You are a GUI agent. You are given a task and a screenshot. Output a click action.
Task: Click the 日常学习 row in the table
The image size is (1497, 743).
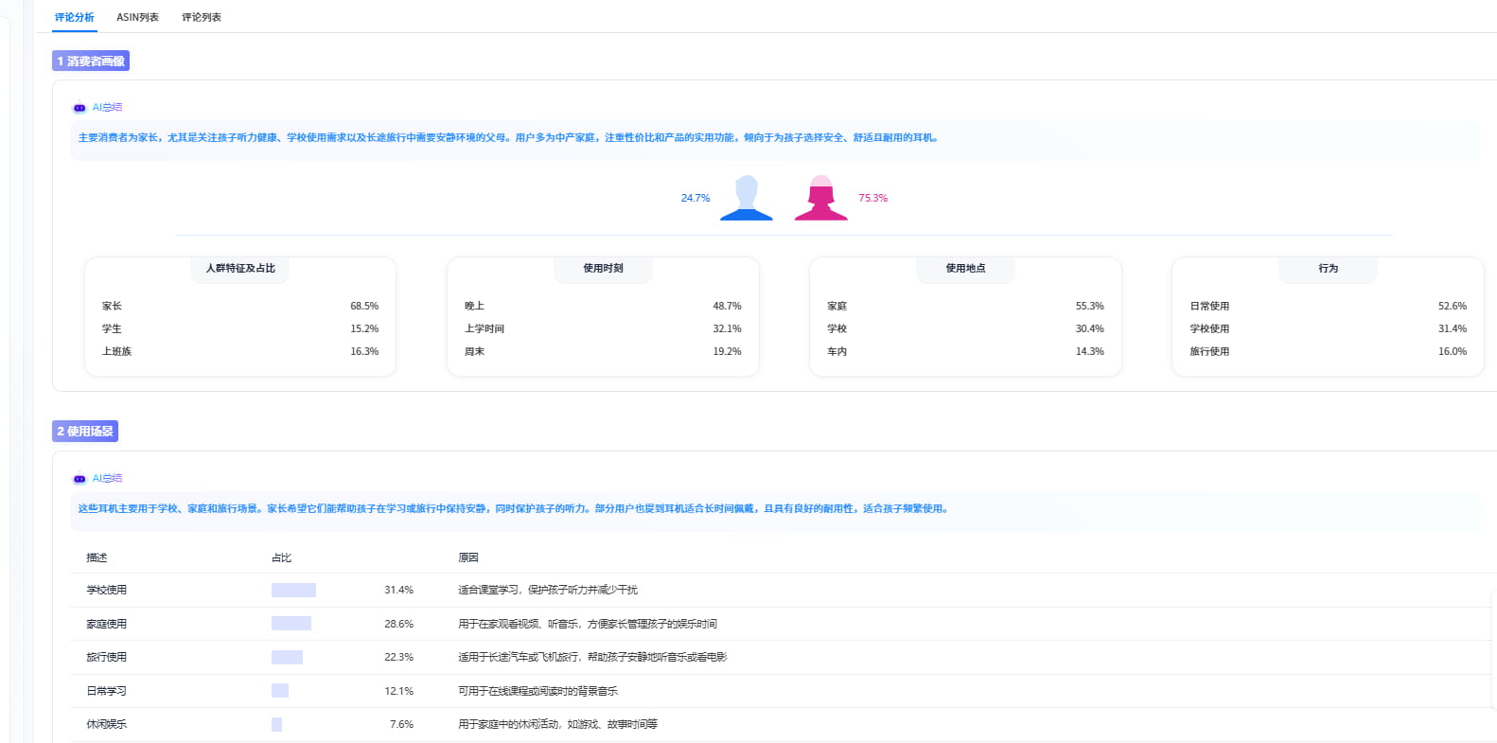[107, 691]
